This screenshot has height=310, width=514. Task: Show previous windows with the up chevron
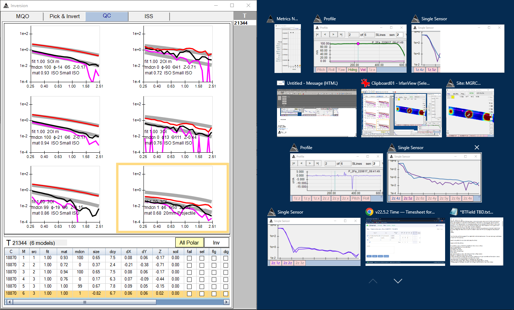coord(373,281)
